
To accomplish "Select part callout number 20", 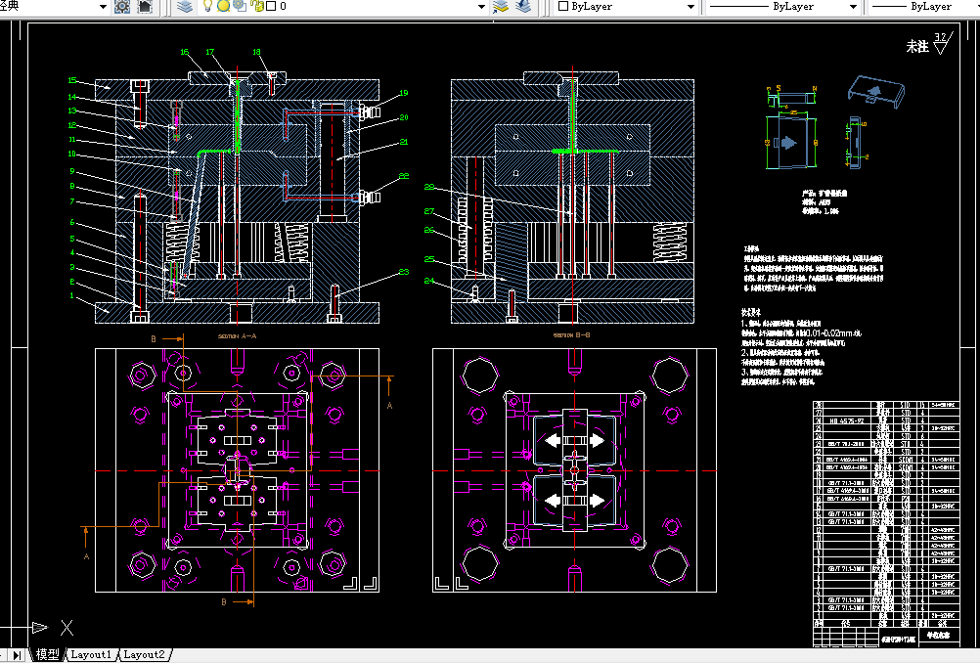I will 404,117.
